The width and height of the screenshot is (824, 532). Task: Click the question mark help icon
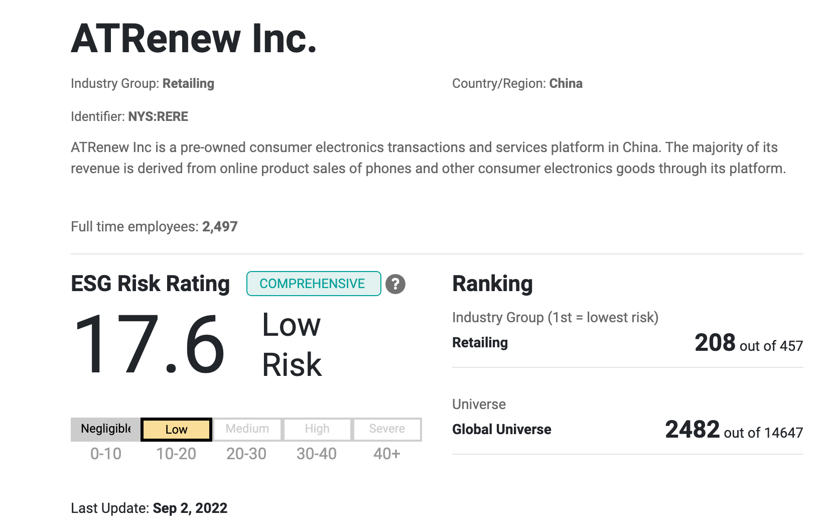coord(395,284)
